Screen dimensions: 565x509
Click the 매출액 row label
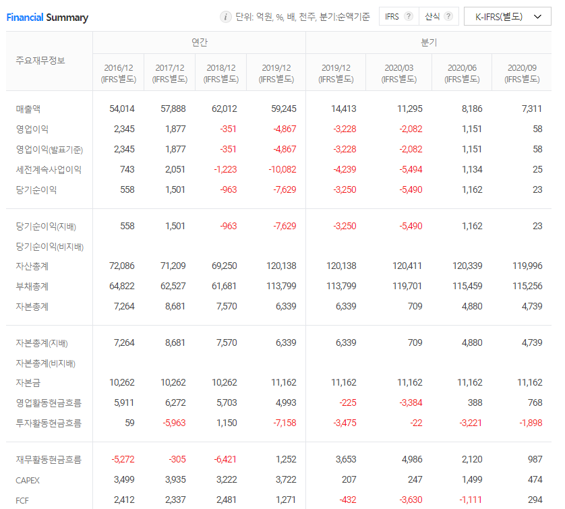pyautogui.click(x=28, y=109)
